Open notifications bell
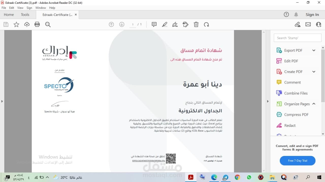 (296, 15)
